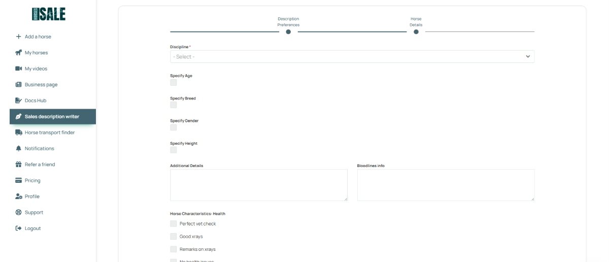
Task: Tick the Specify Breed checkbox
Action: click(x=174, y=105)
